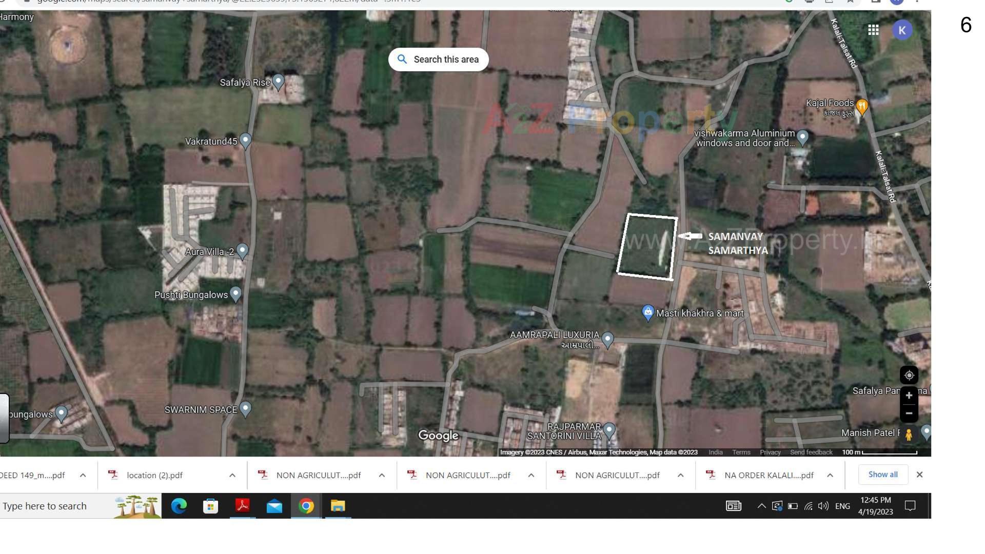985x554 pixels.
Task: Activate the Street View pegman
Action: point(909,433)
